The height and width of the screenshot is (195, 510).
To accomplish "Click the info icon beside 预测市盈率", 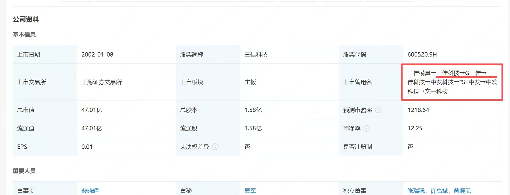I will click(x=378, y=110).
